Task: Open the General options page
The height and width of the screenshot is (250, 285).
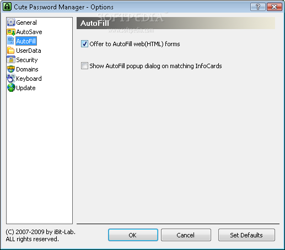Action: (26, 23)
